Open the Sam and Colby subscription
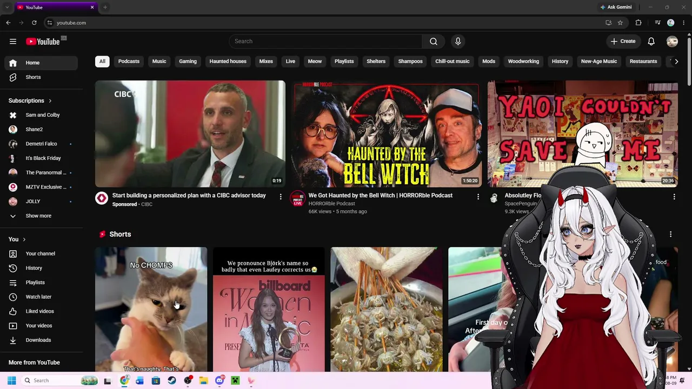 click(41, 115)
